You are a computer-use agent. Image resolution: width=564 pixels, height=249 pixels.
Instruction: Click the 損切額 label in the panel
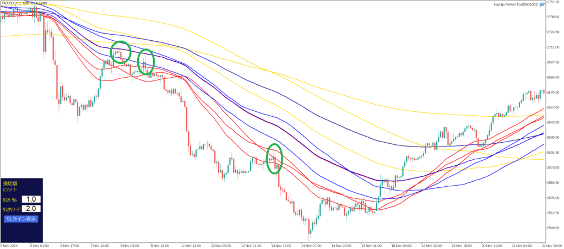[x=10, y=182]
